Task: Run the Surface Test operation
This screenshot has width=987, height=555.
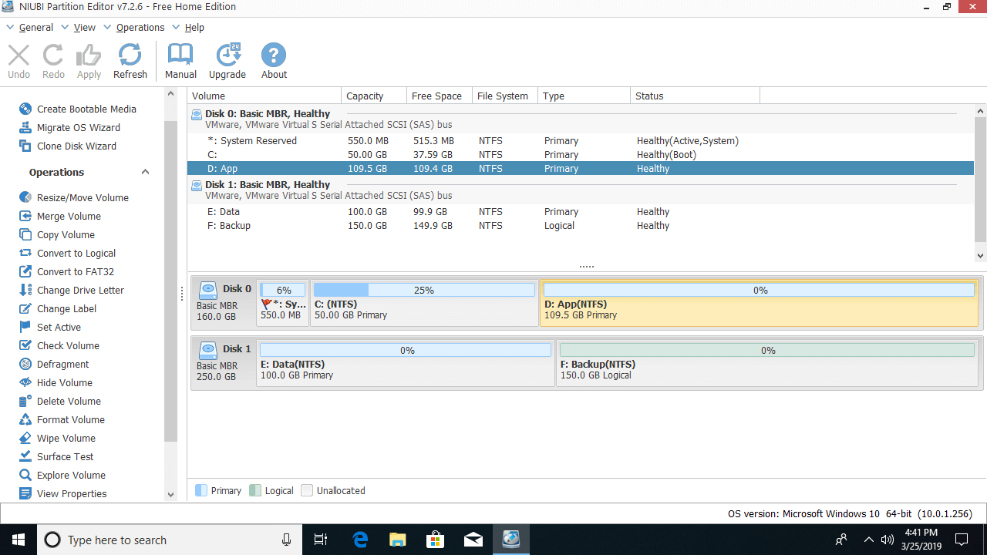Action: 65,456
